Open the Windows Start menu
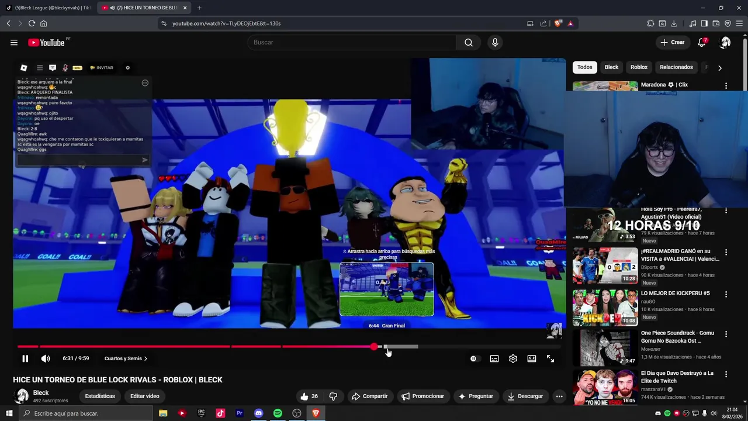 coord(9,413)
